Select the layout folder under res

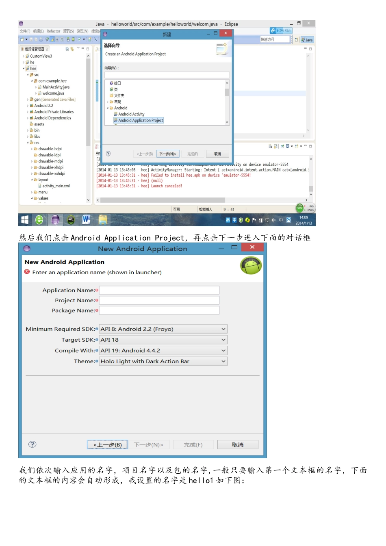click(x=41, y=180)
